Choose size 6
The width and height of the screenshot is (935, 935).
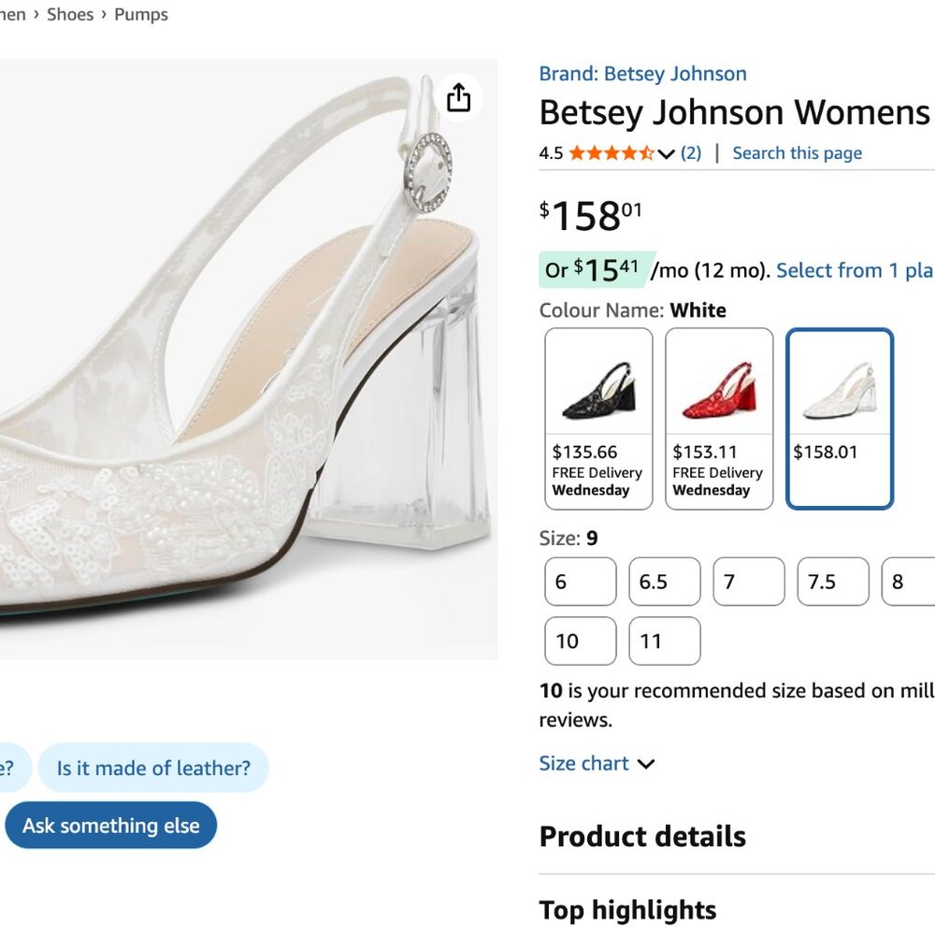click(x=581, y=582)
